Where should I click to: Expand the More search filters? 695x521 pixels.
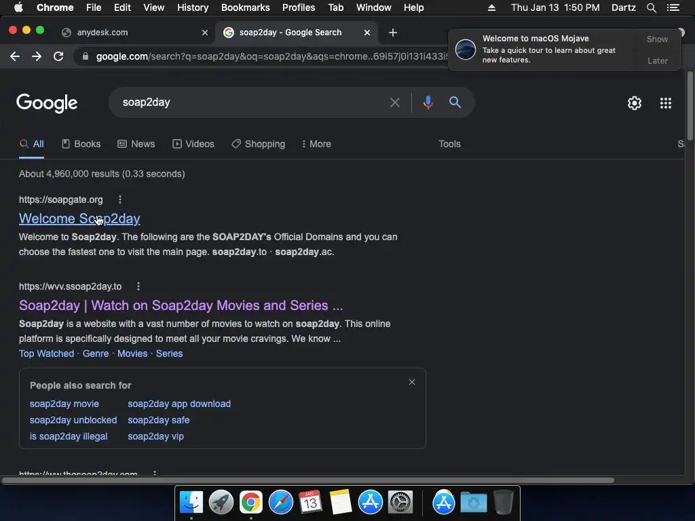point(316,144)
